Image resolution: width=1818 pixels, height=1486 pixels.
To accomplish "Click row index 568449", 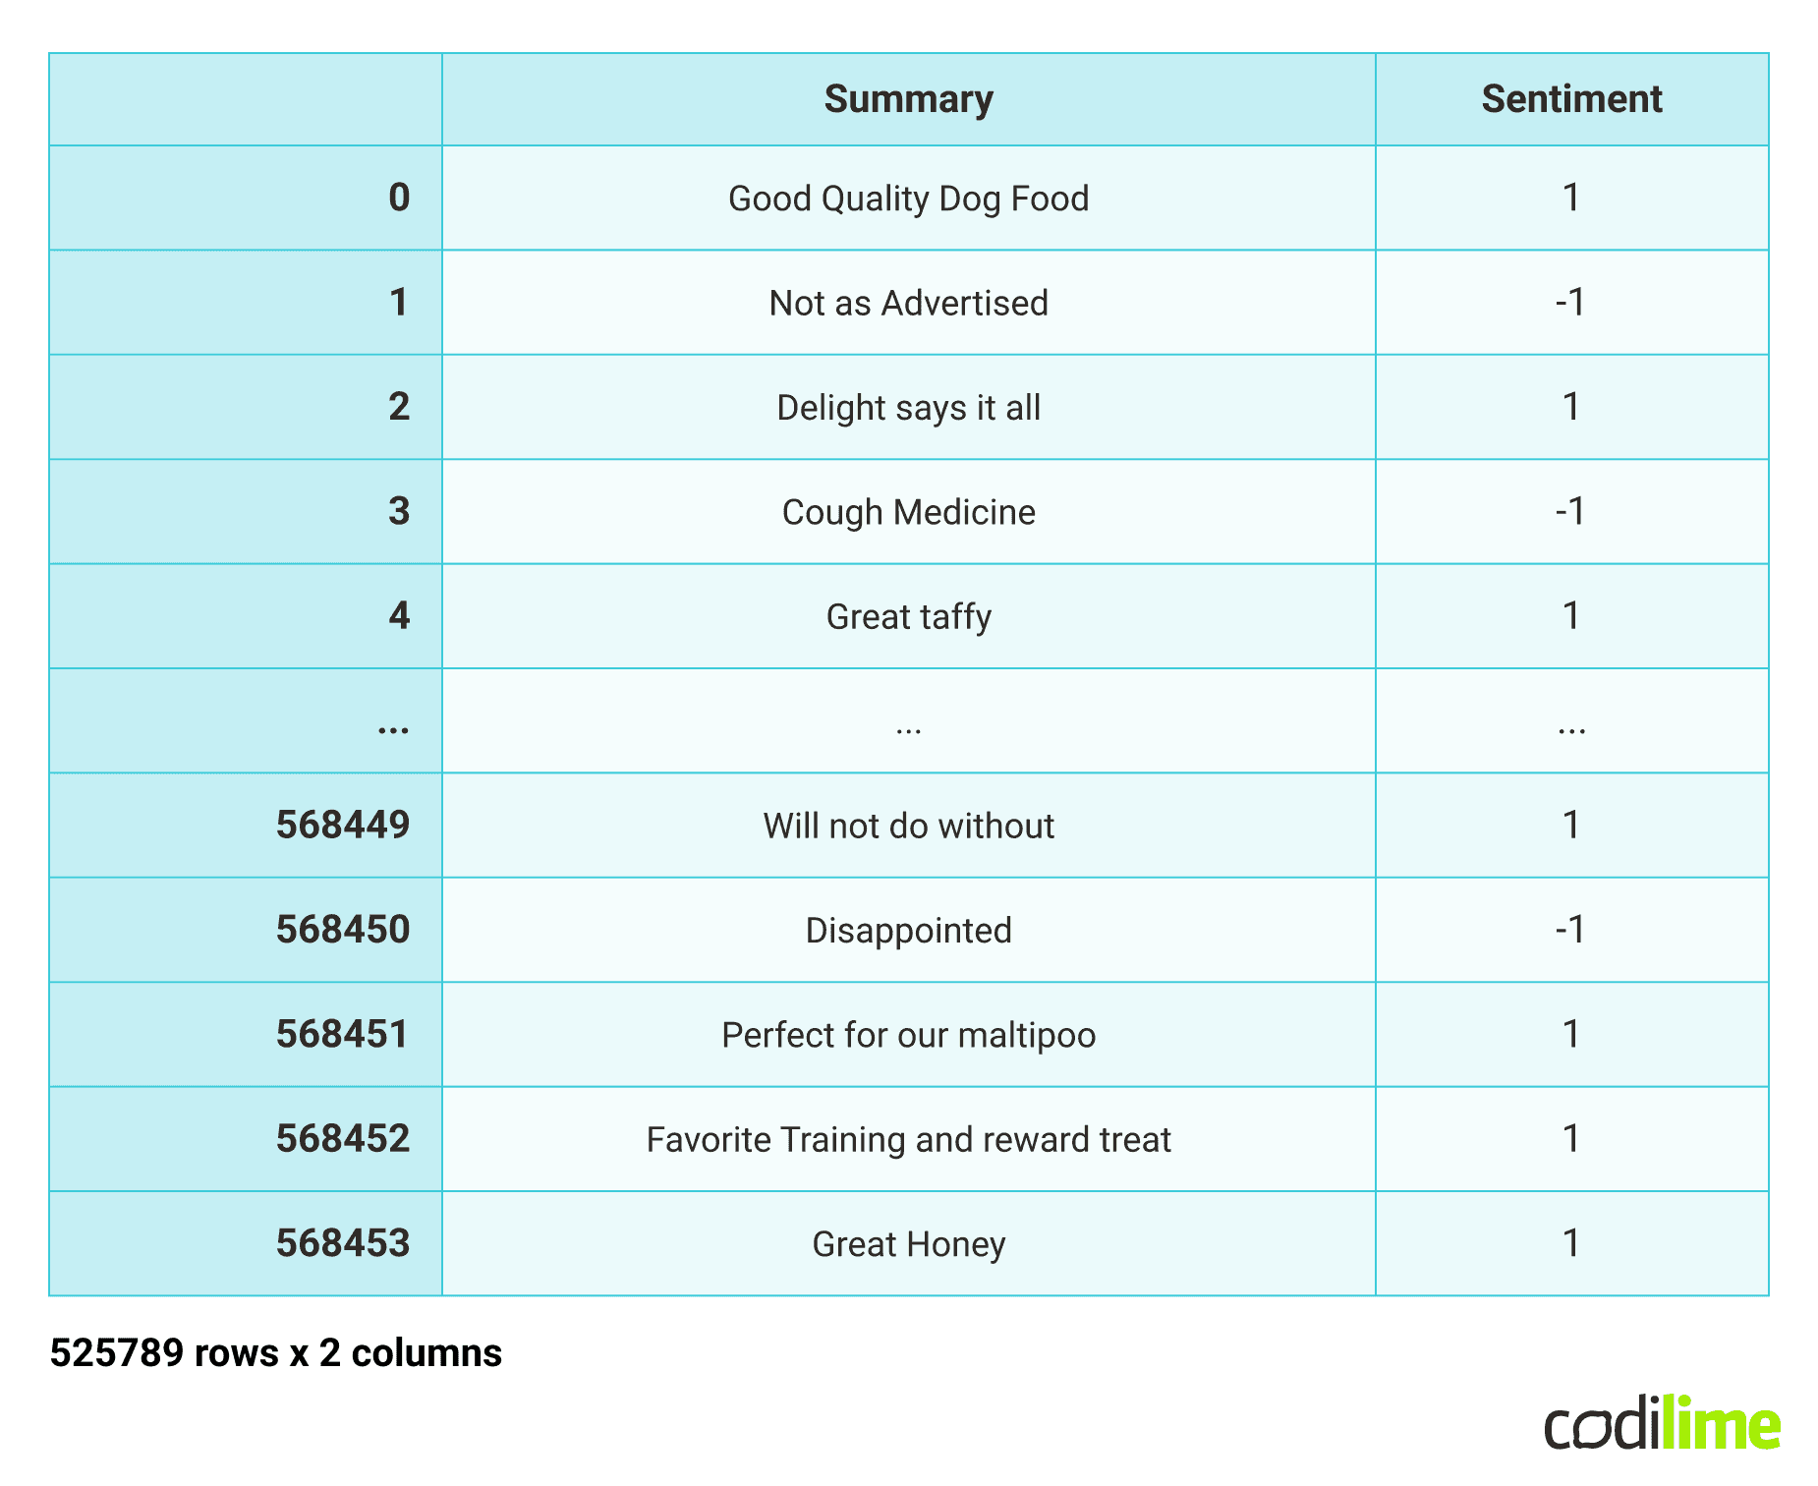I will coord(342,826).
